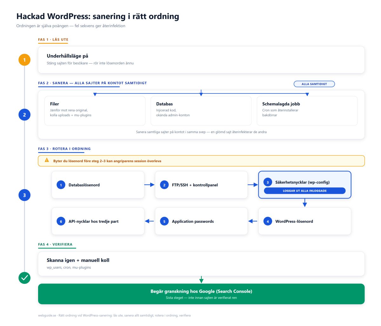Click the text Injicerad kod, okända admin-konton

[x=173, y=113]
